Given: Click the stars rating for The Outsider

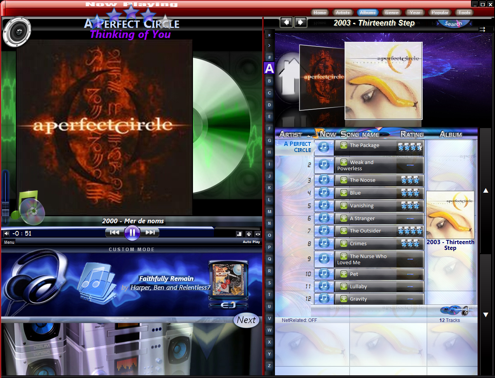Looking at the screenshot, I should tap(410, 231).
